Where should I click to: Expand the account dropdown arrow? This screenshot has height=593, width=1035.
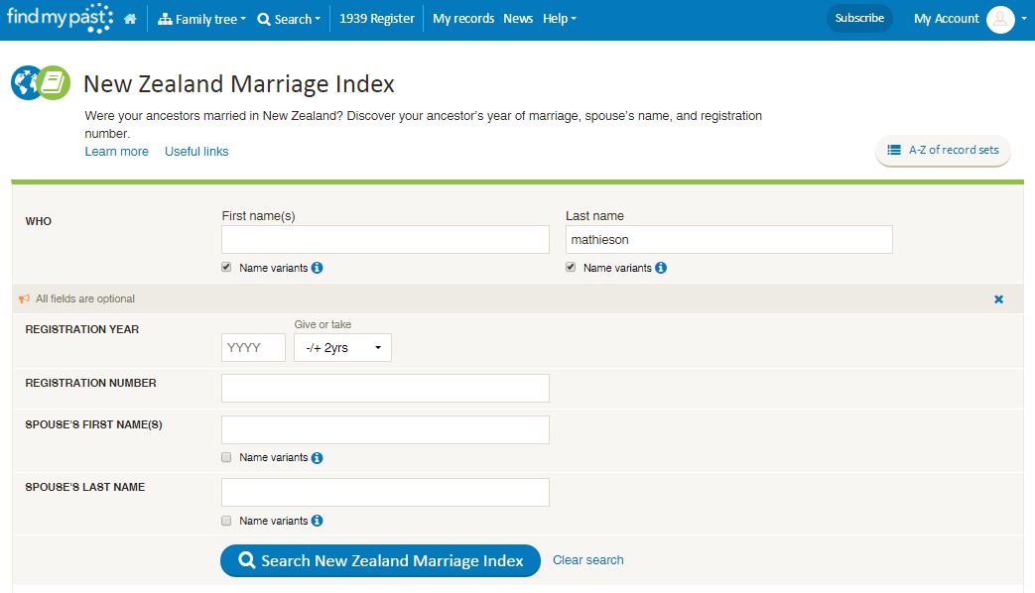[1024, 19]
